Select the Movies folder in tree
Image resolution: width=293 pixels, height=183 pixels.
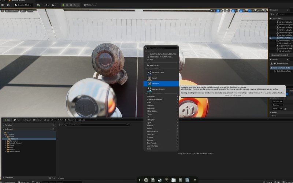pos(12,149)
